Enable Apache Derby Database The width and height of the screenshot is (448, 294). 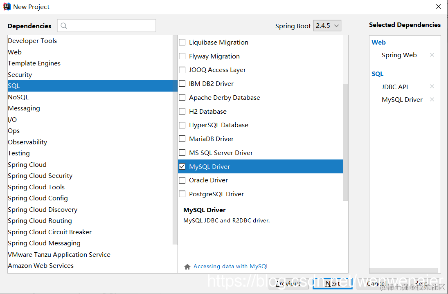point(182,97)
